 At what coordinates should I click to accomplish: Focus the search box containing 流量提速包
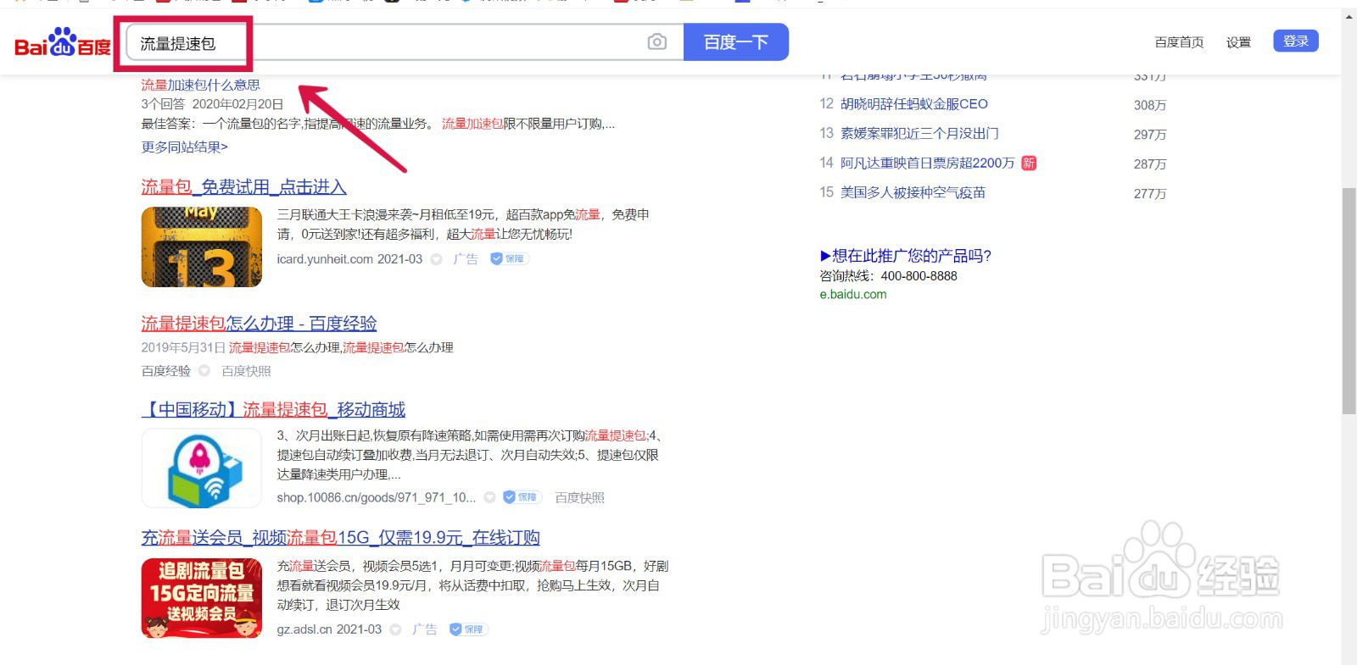(405, 42)
